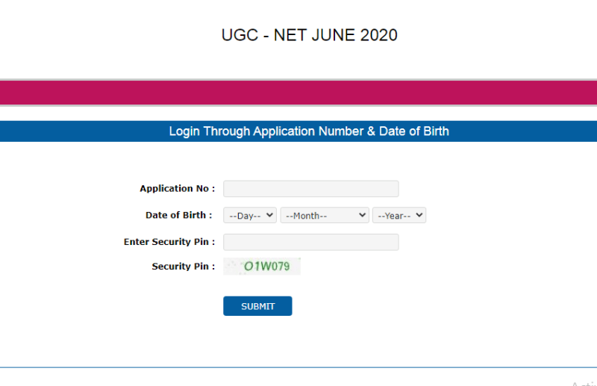The width and height of the screenshot is (597, 386).
Task: Click the crimson banner bar
Action: pos(298,93)
